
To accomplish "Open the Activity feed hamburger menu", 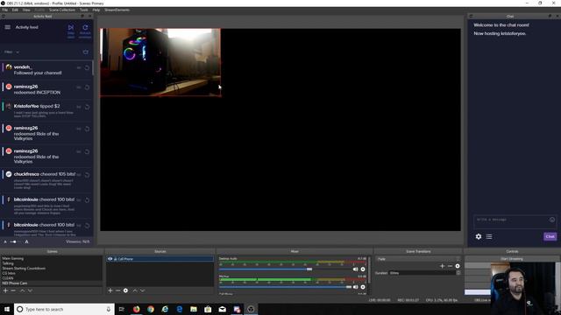I will point(8,27).
